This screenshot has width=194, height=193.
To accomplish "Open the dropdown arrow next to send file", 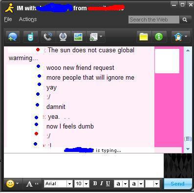I will point(101,37).
